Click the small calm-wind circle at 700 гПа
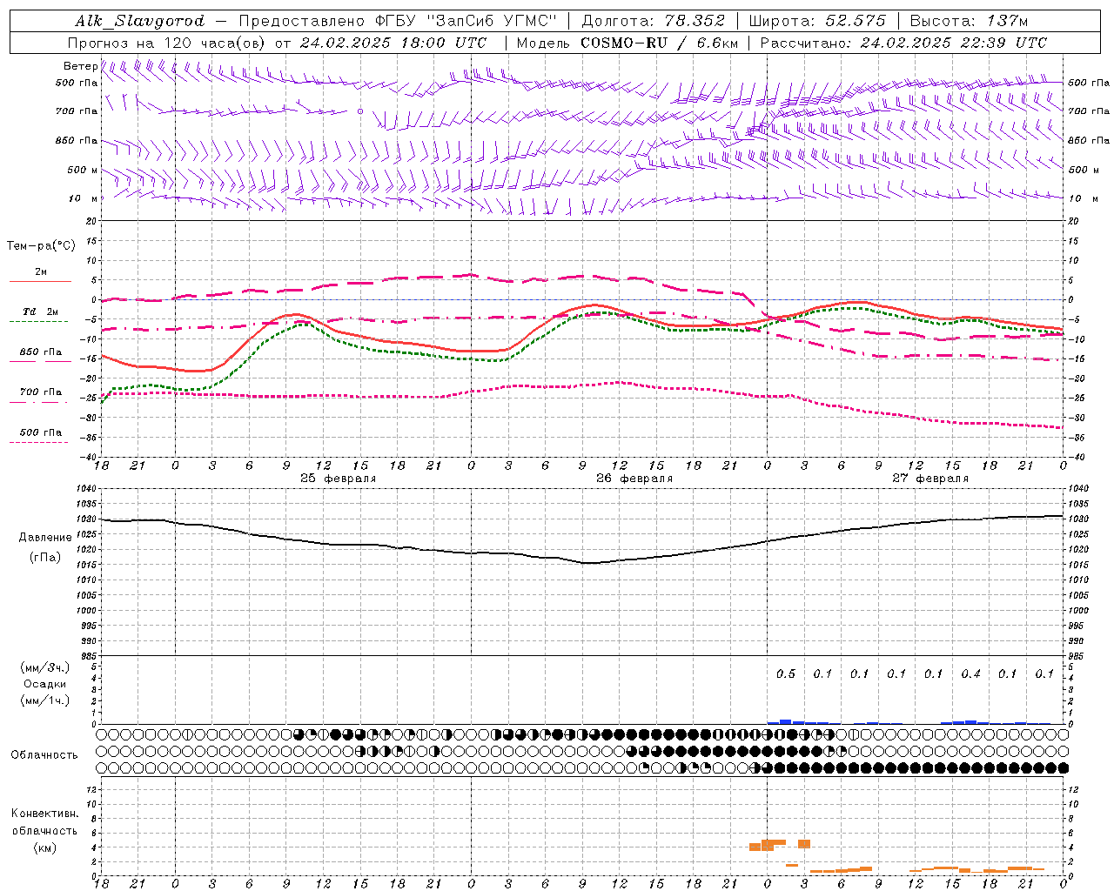Viewport: 1114px width, 891px height. pyautogui.click(x=359, y=111)
